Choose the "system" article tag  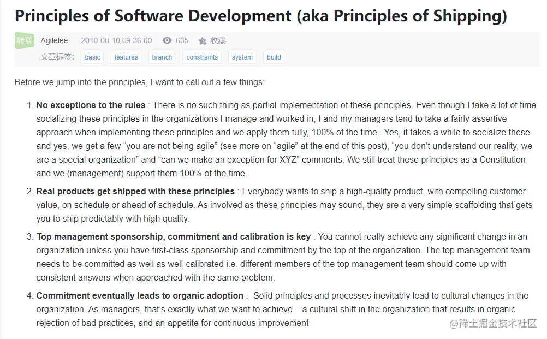coord(242,57)
